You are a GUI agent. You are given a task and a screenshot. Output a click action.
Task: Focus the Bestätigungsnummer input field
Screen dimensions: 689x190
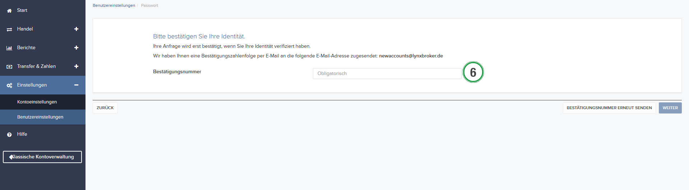click(387, 74)
